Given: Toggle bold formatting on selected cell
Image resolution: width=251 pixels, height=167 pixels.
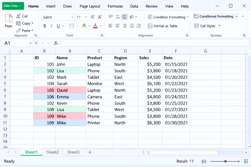Looking at the screenshot, I should (44, 26).
